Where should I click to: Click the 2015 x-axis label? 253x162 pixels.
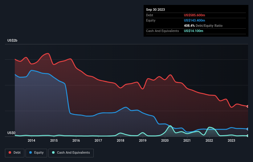54,140
